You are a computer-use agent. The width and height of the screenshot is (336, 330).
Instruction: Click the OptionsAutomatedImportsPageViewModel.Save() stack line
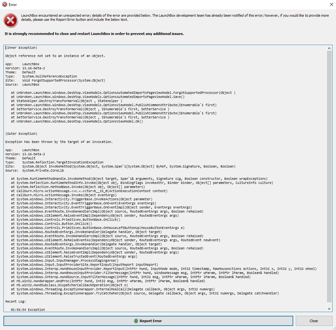98,97
